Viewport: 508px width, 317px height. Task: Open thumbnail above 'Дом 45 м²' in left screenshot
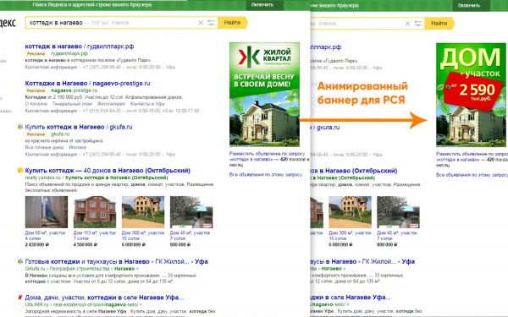coord(191,212)
